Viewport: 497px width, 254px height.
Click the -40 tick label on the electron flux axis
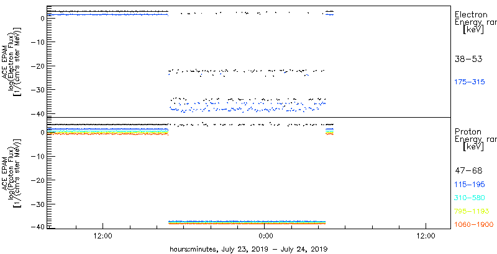pos(37,113)
